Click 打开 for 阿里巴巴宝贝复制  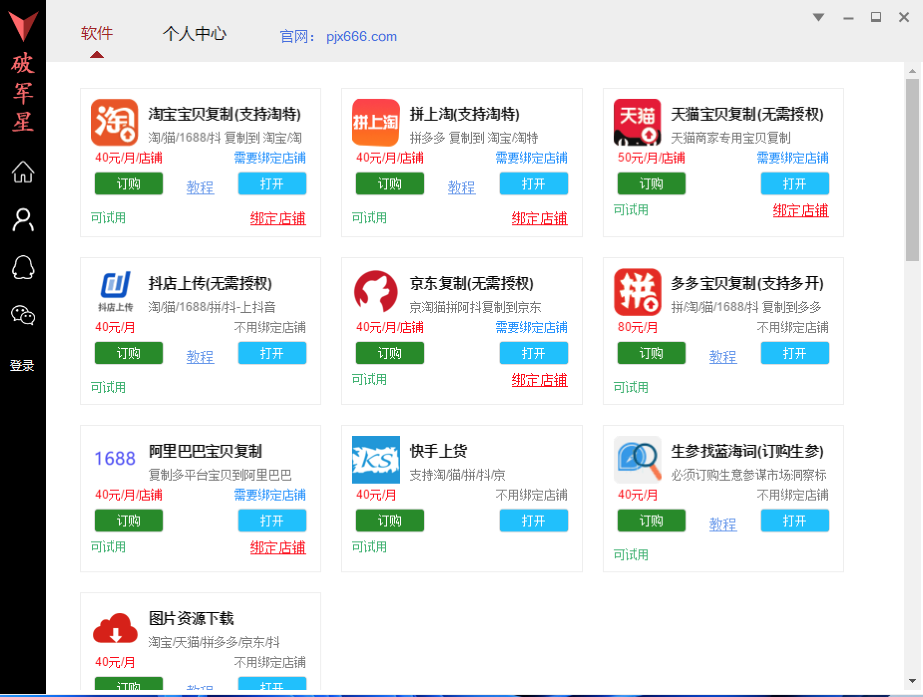pyautogui.click(x=272, y=521)
